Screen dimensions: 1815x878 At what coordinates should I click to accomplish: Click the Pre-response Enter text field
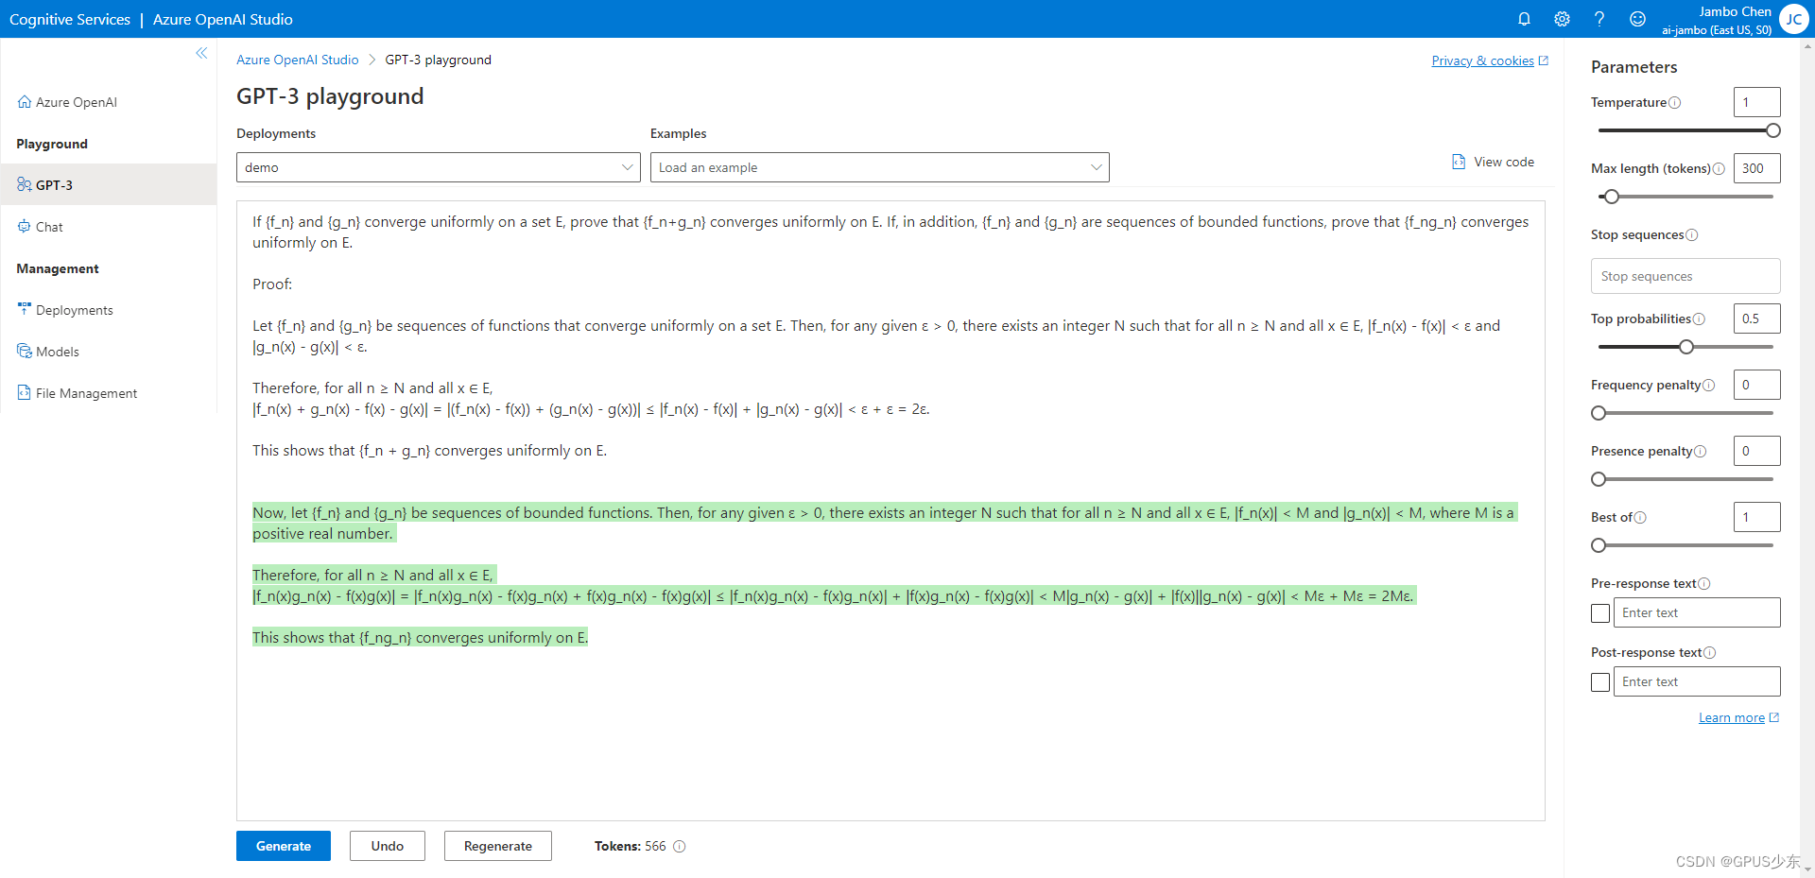pos(1697,612)
